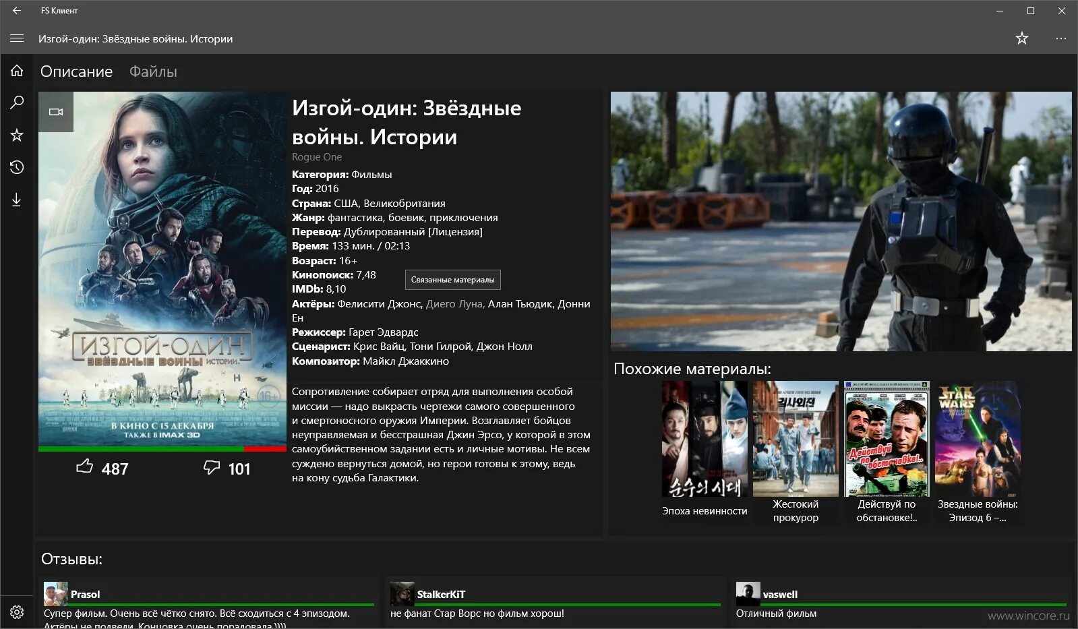Open genre link фантастика
The image size is (1078, 629).
click(x=356, y=218)
